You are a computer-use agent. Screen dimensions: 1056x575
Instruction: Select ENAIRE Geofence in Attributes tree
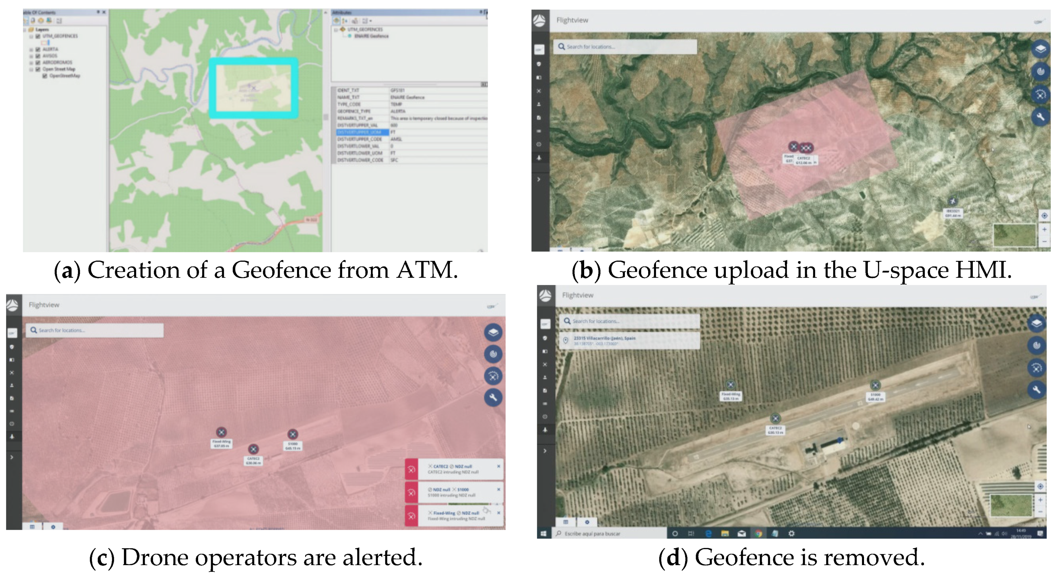371,36
